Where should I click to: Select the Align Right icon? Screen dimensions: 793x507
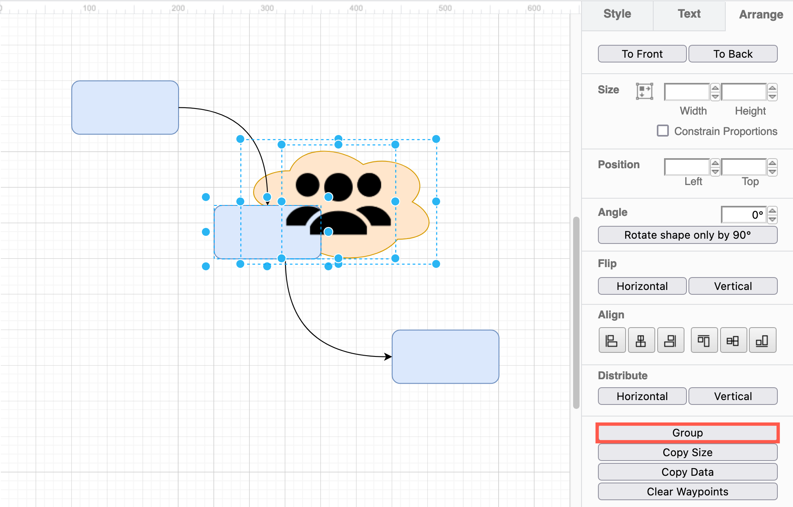click(670, 340)
